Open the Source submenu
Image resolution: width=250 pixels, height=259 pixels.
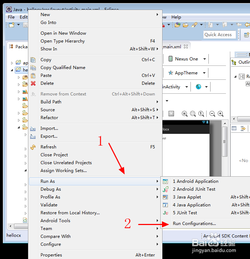click(x=95, y=110)
